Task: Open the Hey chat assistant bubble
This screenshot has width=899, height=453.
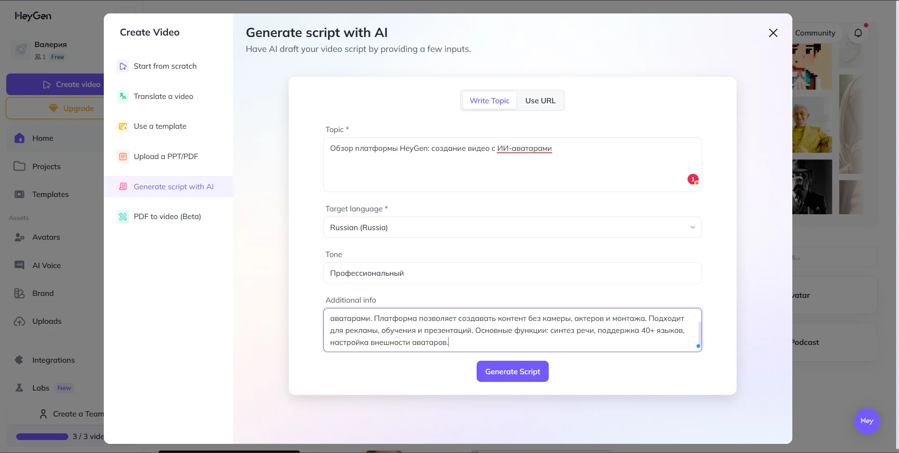Action: (x=867, y=421)
